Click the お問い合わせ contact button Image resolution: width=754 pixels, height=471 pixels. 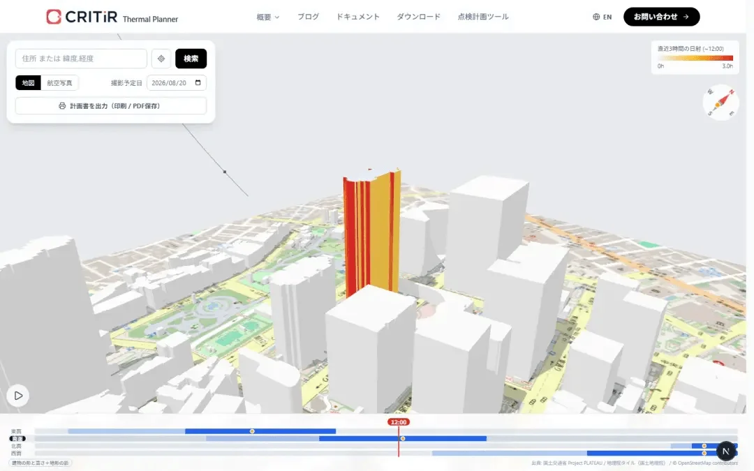[661, 17]
